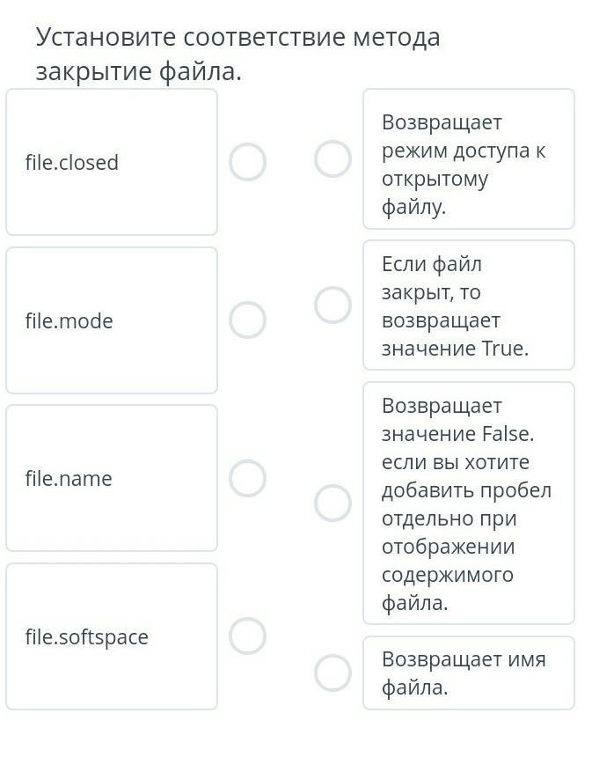592x772 pixels.
Task: Select the circle next to 'Если файл закрыт'
Action: click(x=333, y=305)
